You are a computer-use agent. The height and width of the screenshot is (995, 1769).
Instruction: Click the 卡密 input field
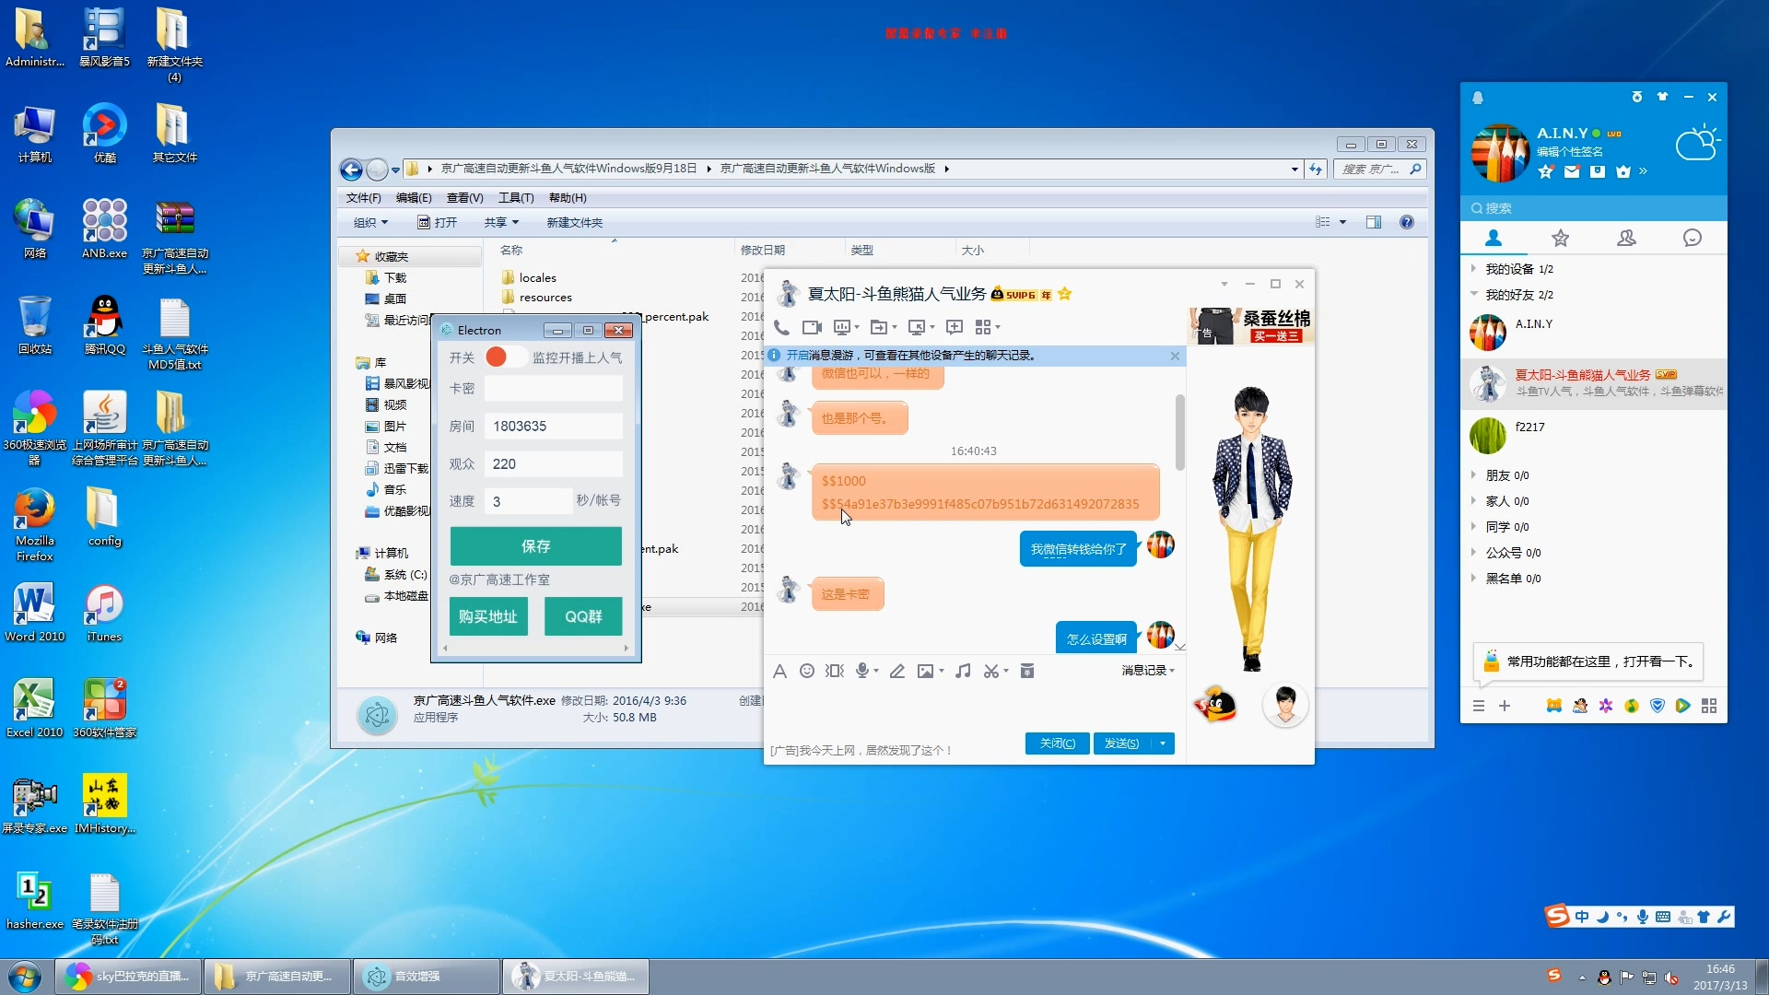pyautogui.click(x=554, y=389)
